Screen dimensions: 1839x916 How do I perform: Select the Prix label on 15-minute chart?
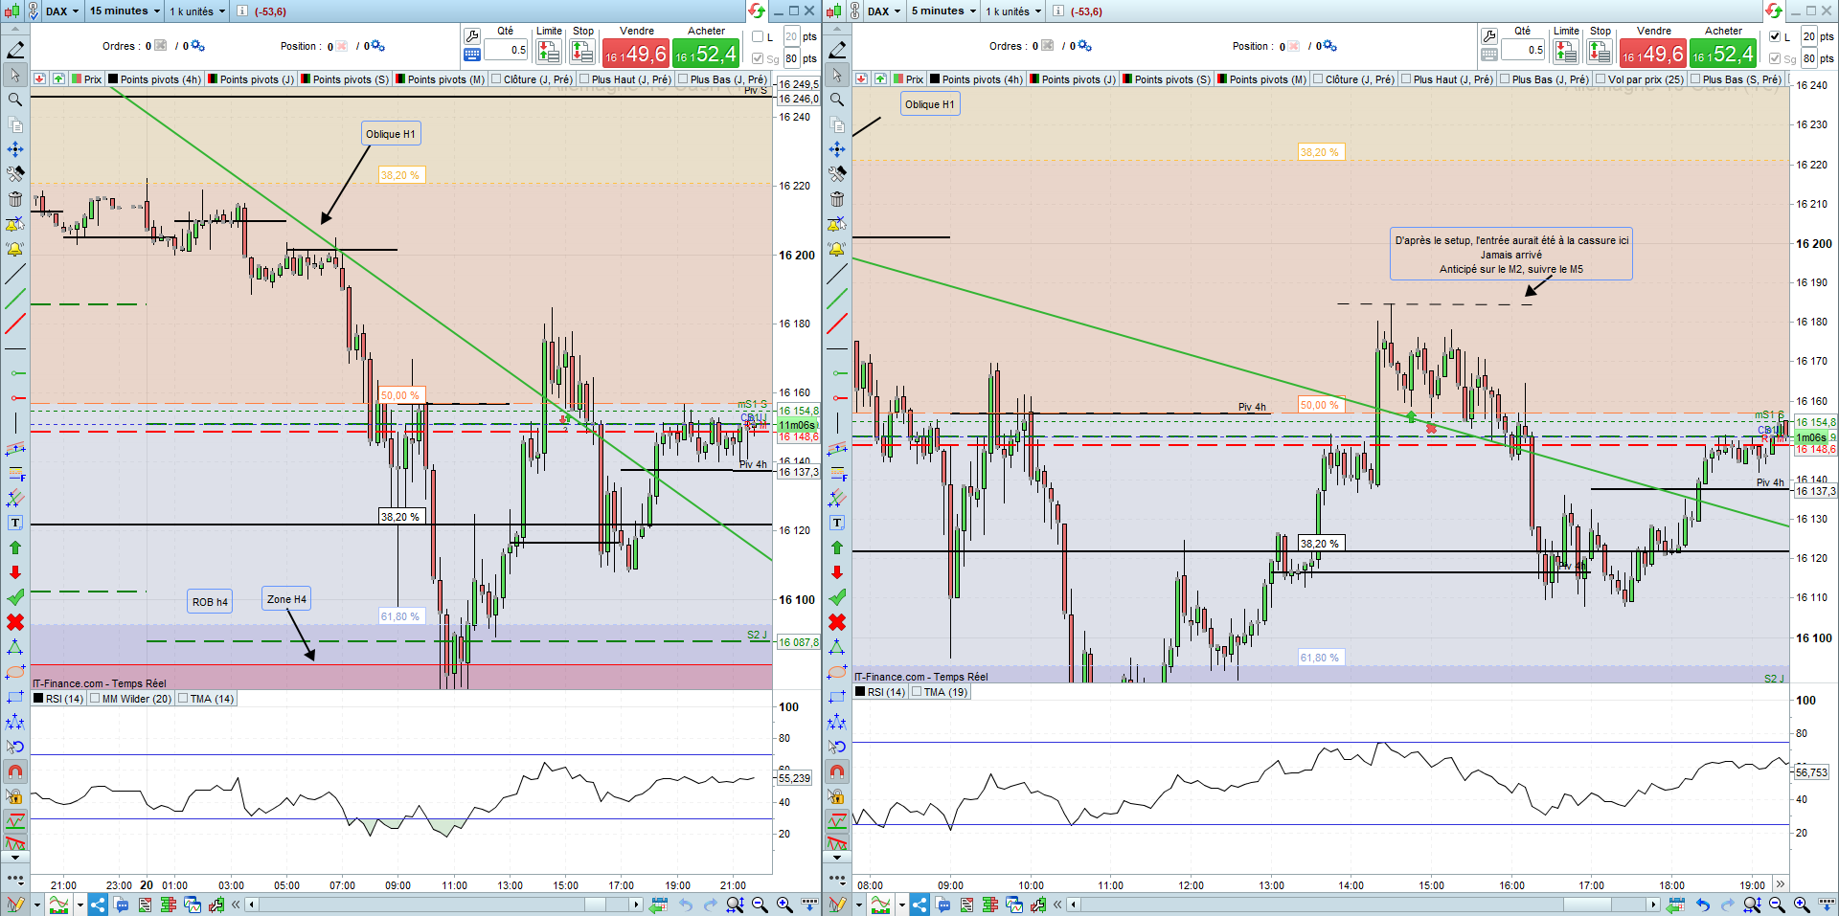click(x=93, y=79)
